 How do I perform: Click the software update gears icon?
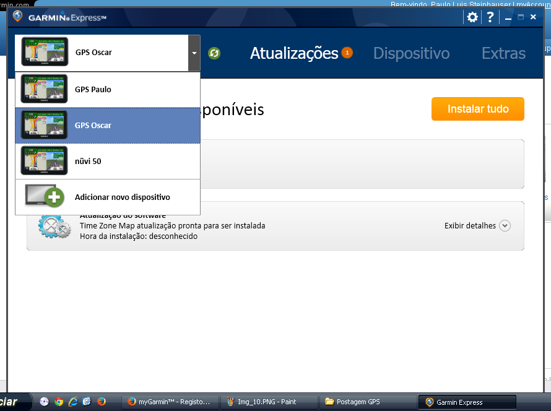(54, 225)
